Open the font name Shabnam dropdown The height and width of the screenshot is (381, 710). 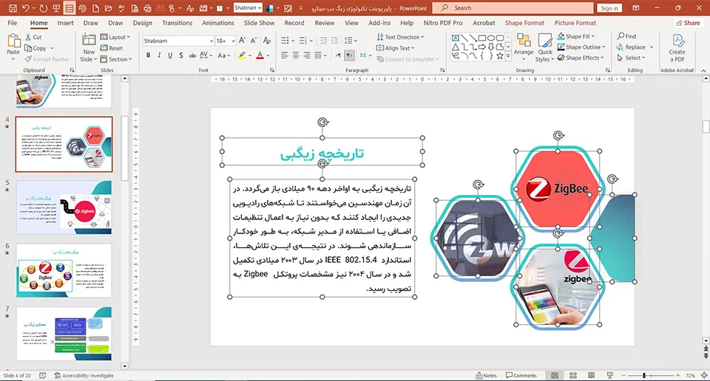pyautogui.click(x=212, y=41)
